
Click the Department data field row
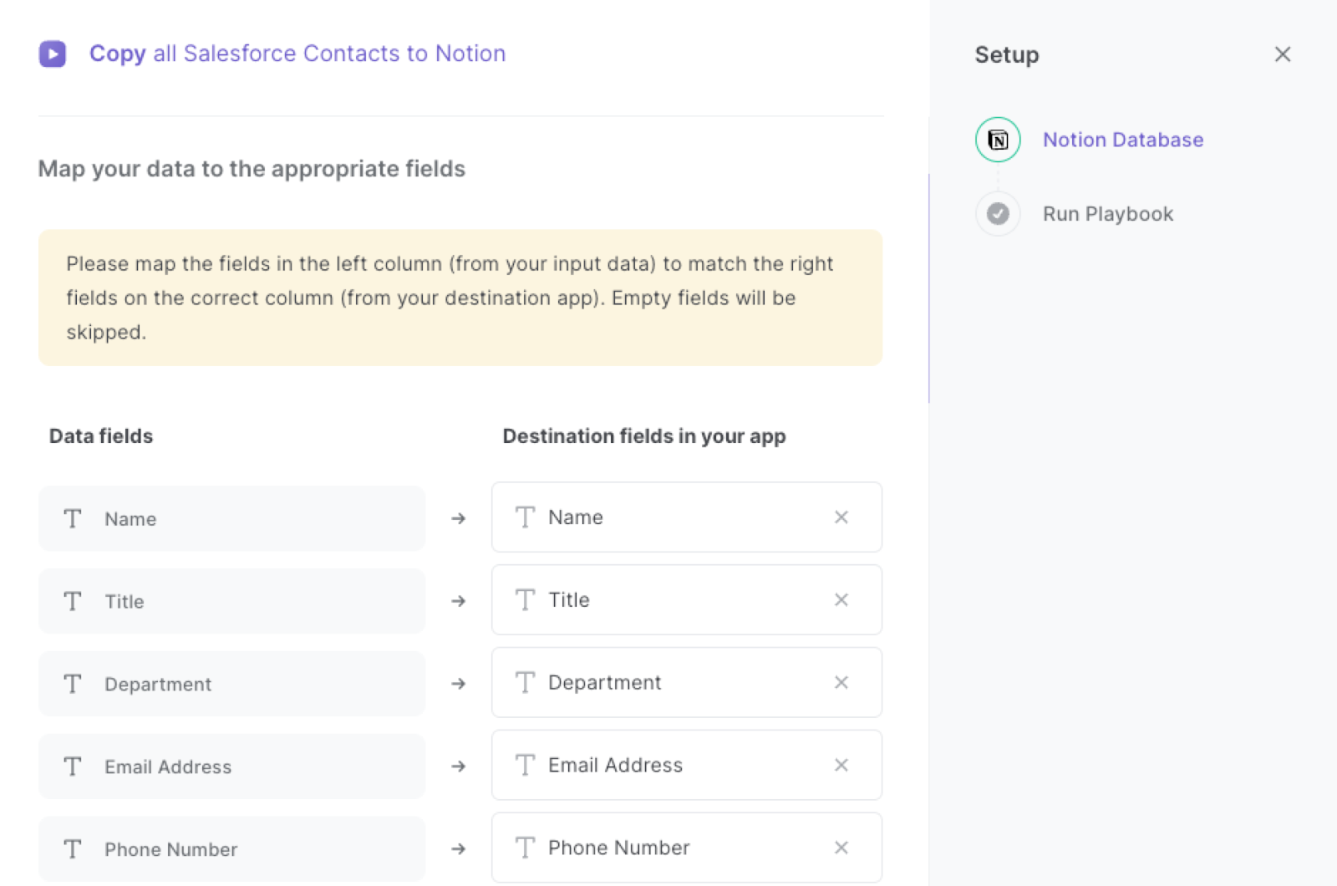click(231, 683)
